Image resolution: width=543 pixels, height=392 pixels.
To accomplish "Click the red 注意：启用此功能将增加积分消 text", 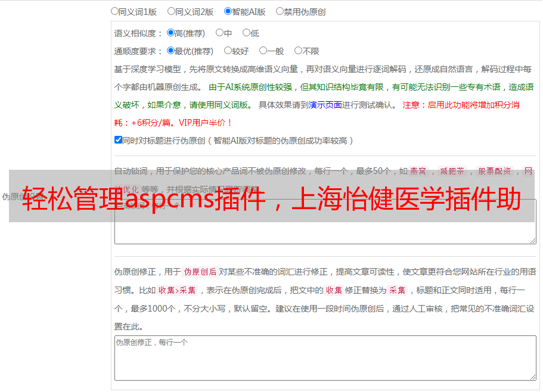I will click(x=461, y=105).
